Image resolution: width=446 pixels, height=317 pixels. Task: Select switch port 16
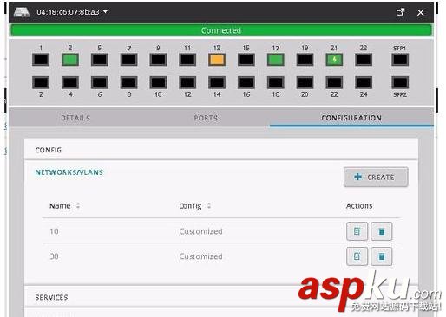(246, 82)
